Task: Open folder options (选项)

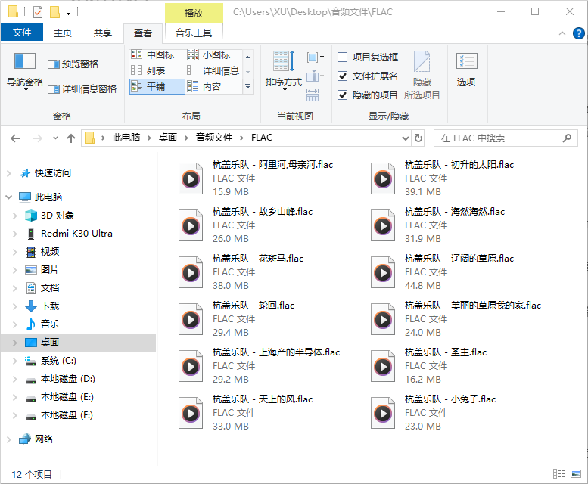Action: 466,70
